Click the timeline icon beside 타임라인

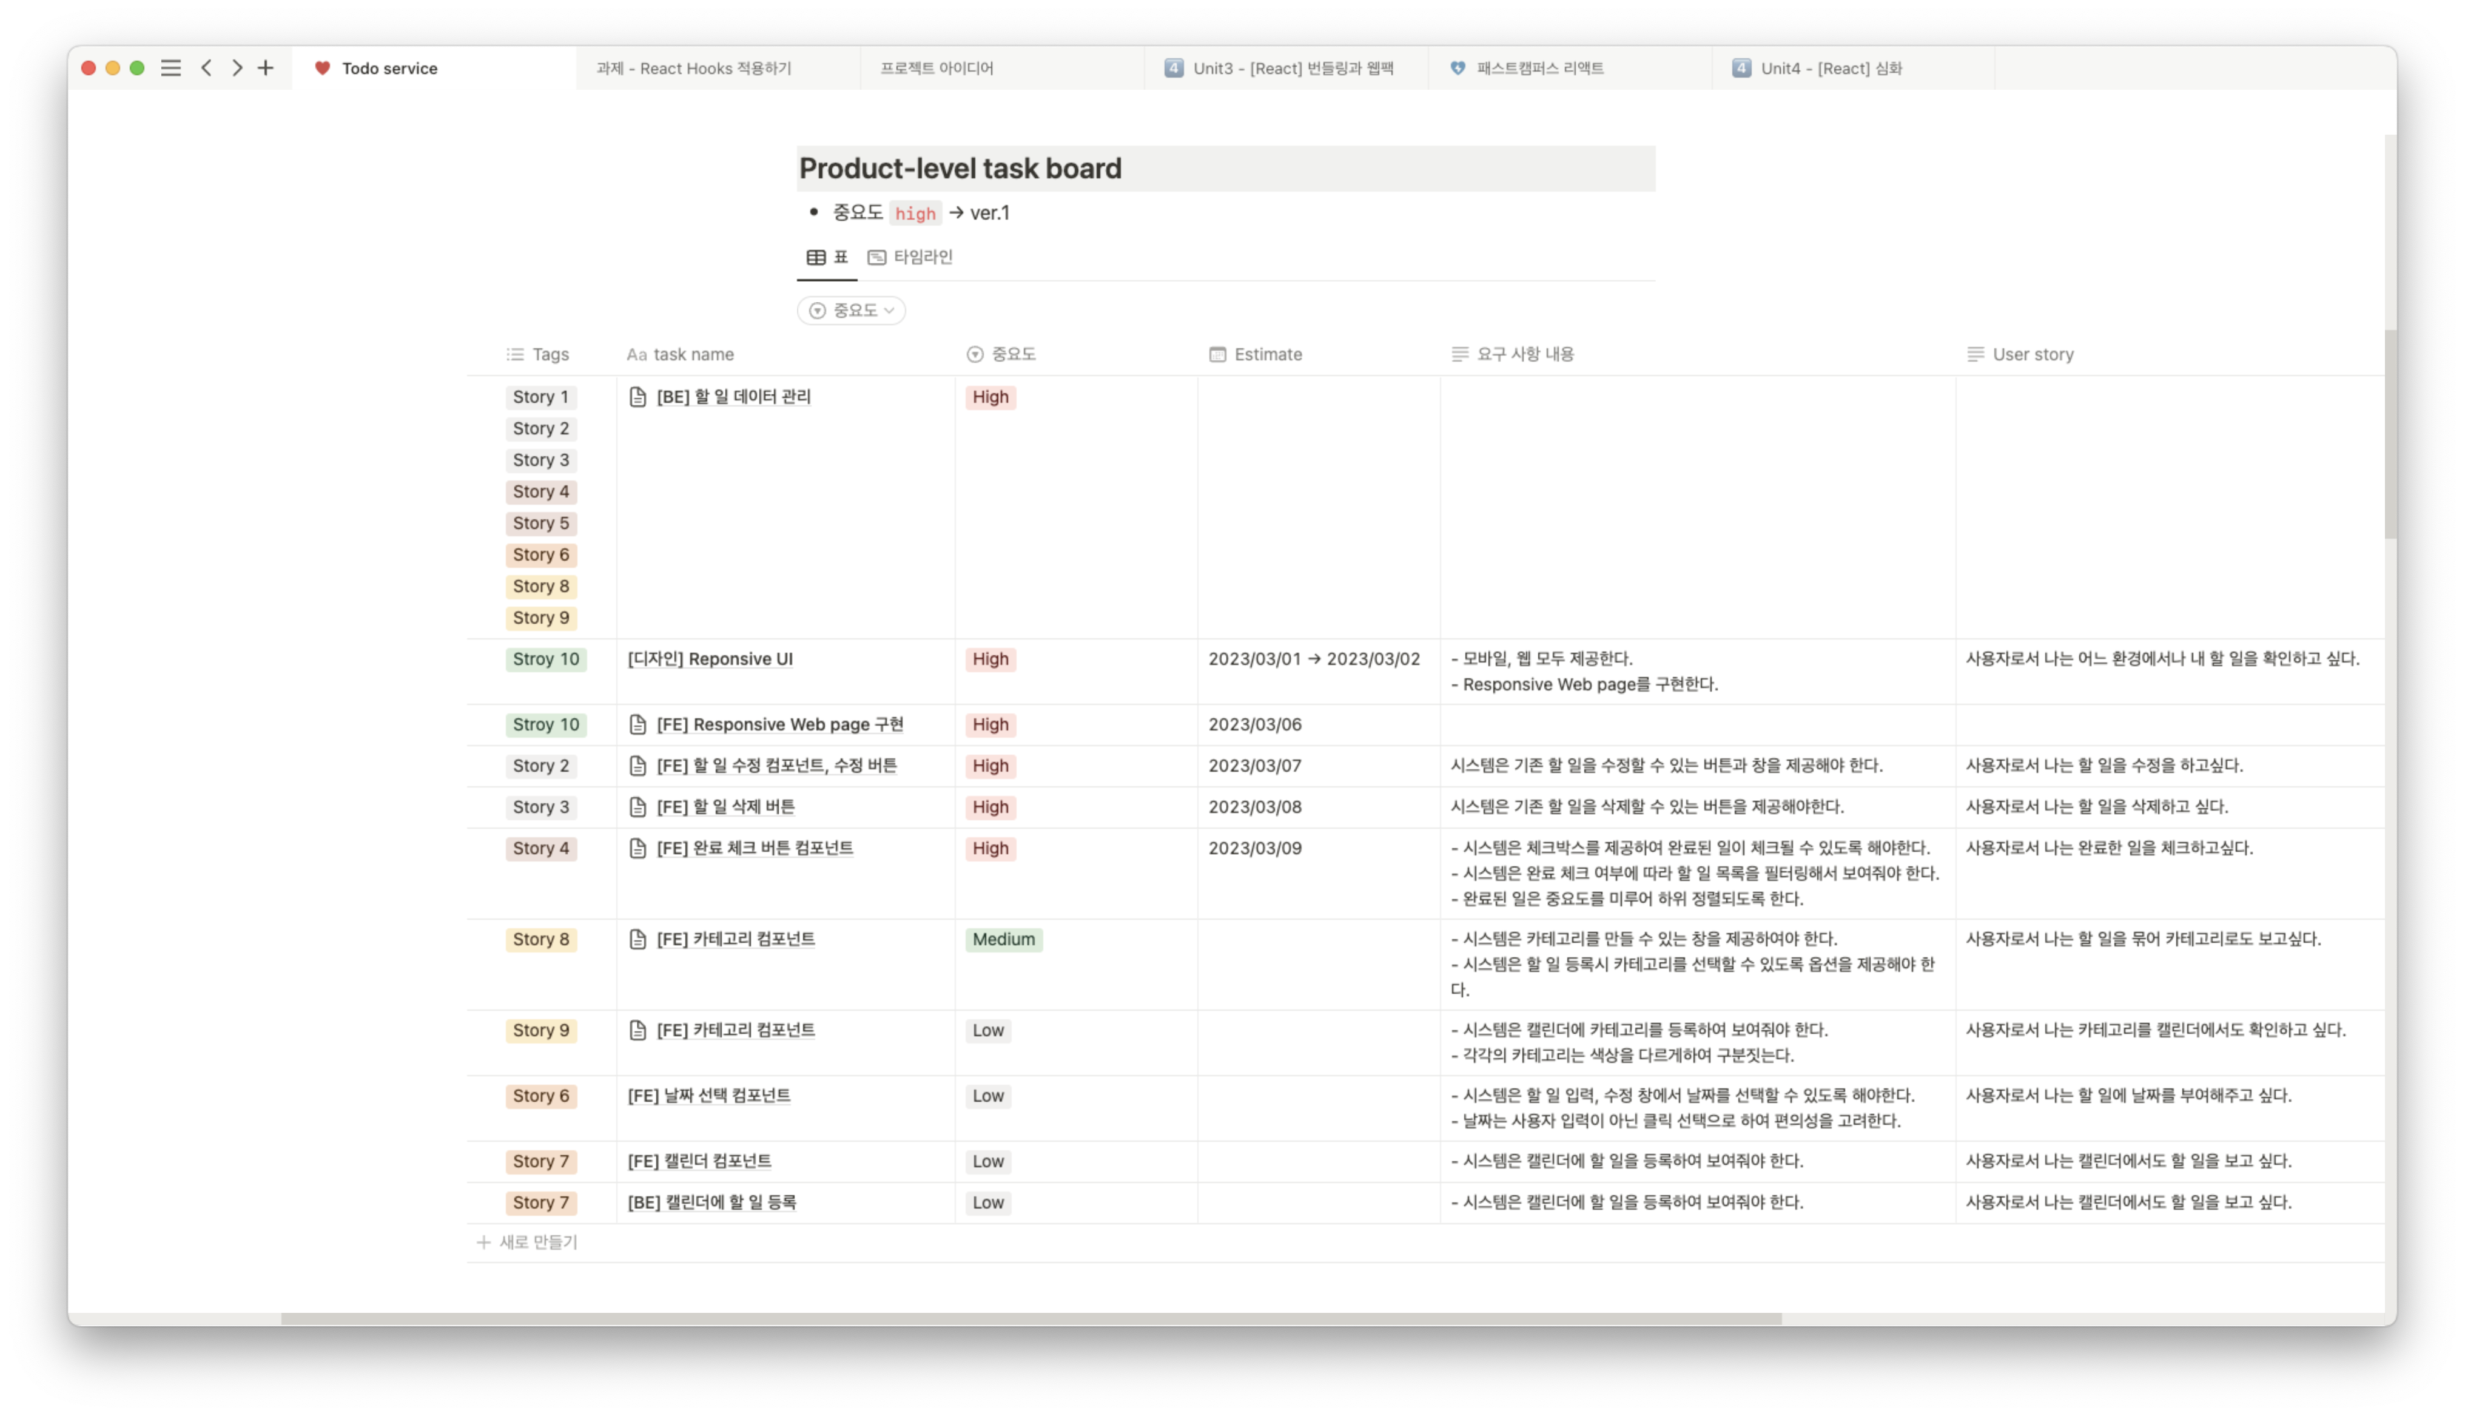(x=876, y=257)
